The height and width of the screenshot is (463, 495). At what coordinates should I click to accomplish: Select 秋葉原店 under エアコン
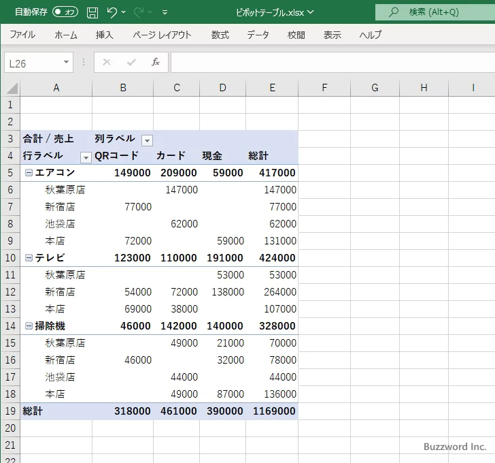click(x=56, y=190)
